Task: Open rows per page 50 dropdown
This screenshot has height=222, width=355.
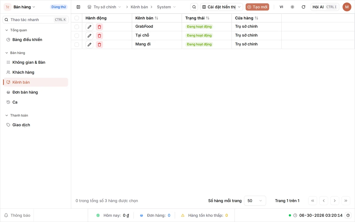Action: tap(255, 201)
